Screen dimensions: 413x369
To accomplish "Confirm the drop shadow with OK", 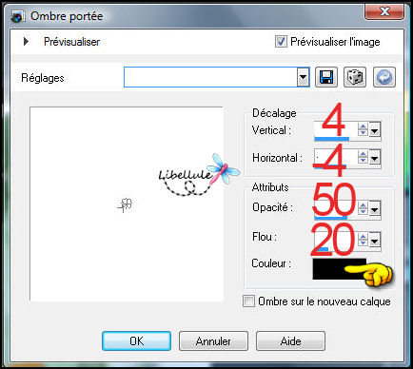I will [136, 341].
